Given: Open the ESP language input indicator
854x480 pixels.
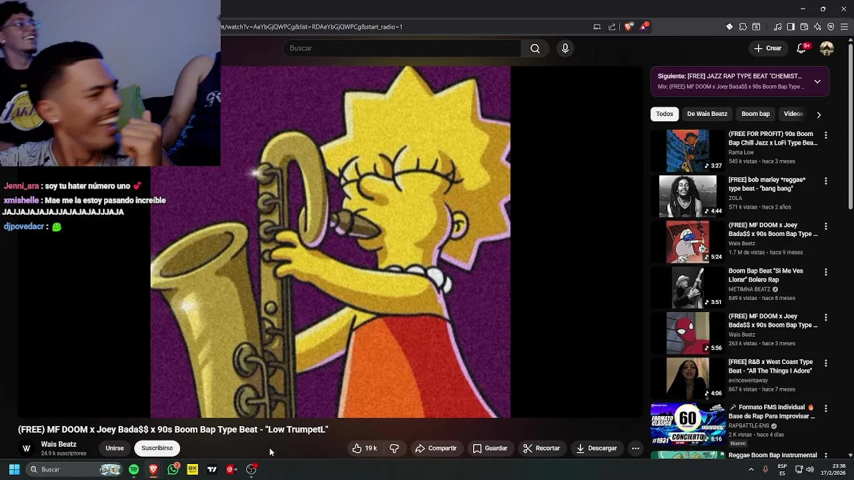Looking at the screenshot, I should point(782,469).
